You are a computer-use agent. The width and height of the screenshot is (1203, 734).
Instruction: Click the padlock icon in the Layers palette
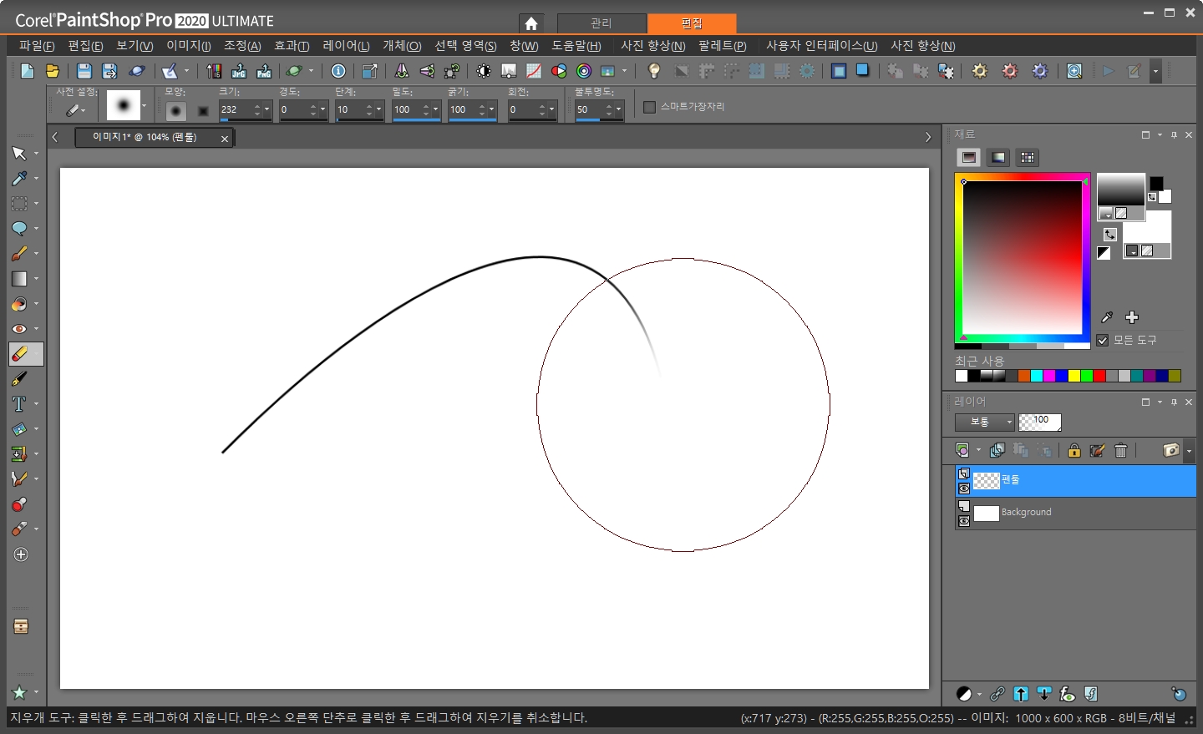coord(1074,450)
